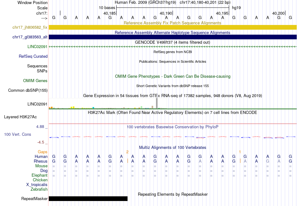The image size is (297, 206).
Task: Click the LINC02091 GTEx expression label
Action: (37, 104)
